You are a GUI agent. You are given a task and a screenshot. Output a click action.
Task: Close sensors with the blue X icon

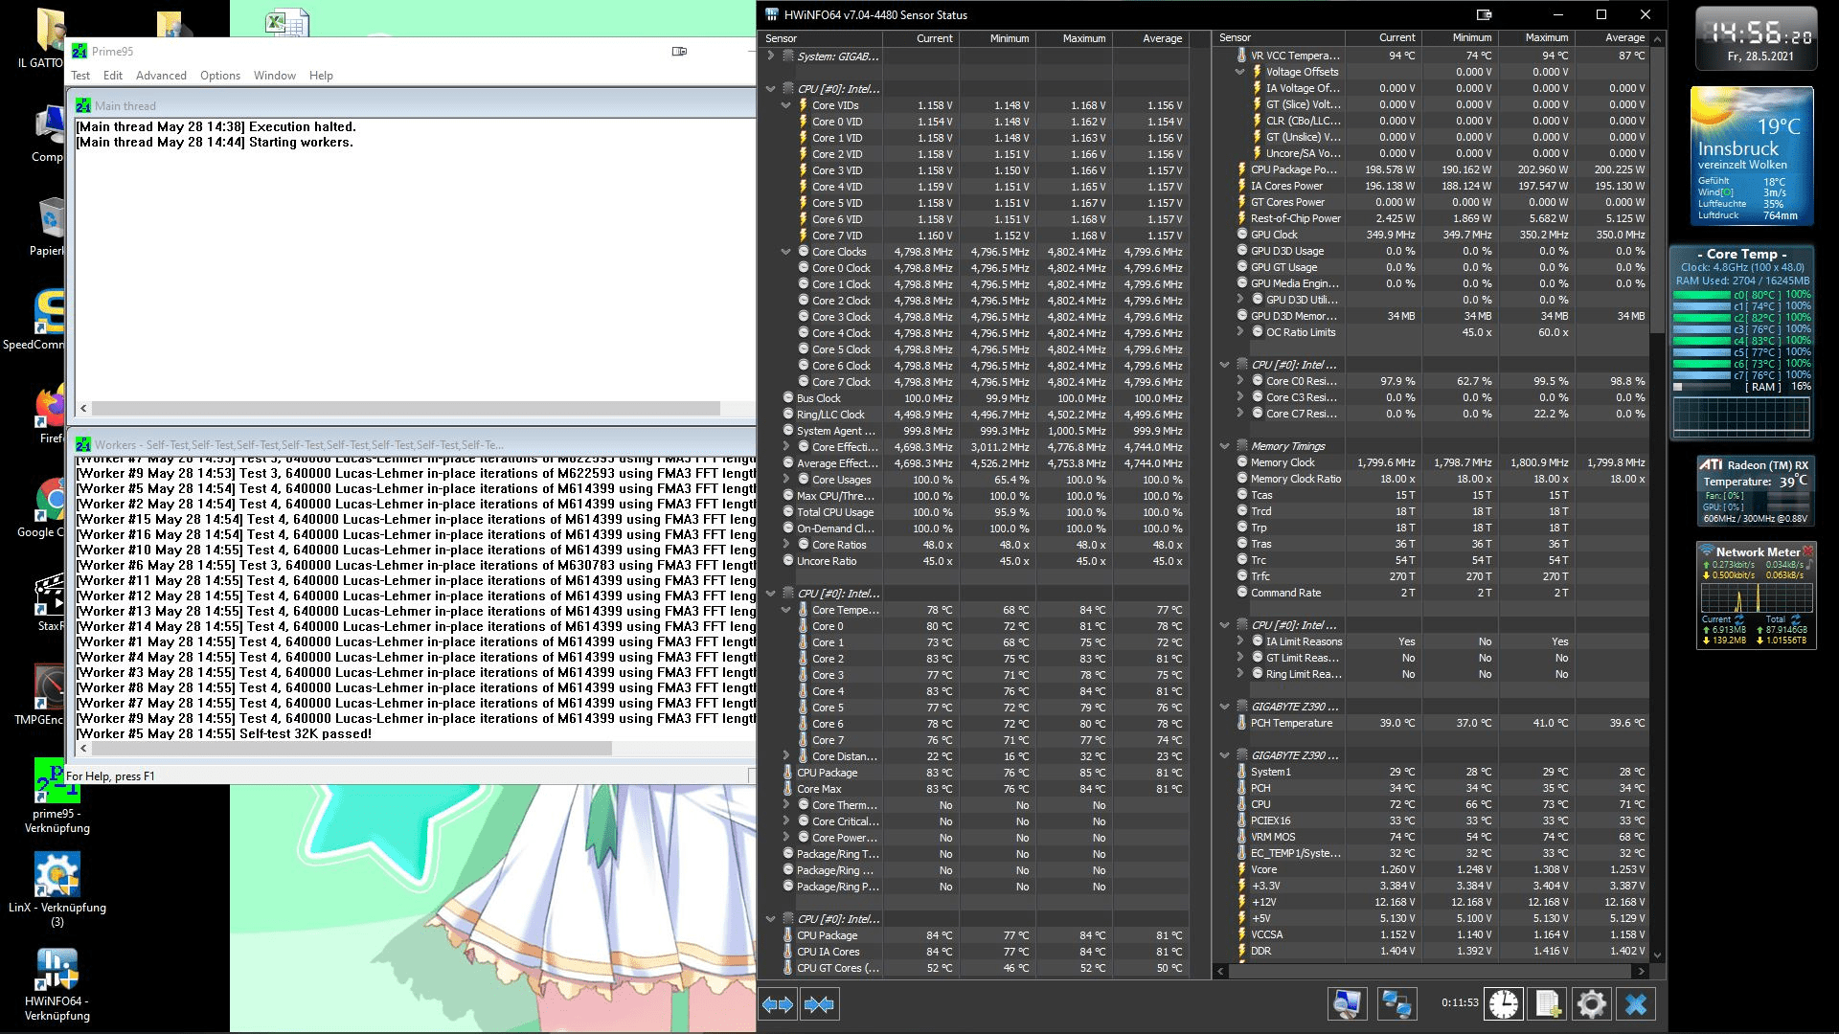pyautogui.click(x=1636, y=1003)
